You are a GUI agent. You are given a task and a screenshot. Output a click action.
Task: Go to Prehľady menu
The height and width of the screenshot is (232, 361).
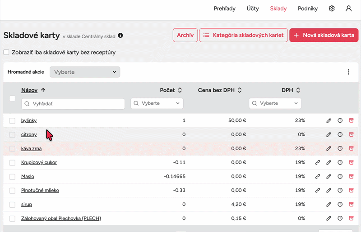(224, 9)
